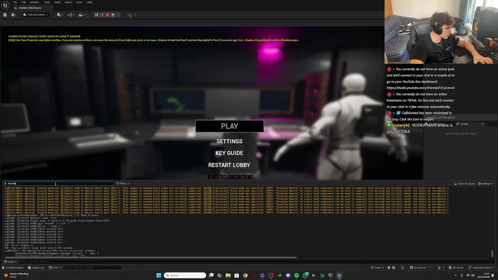Clear the output log search text
The height and width of the screenshot is (280, 498).
(5, 184)
